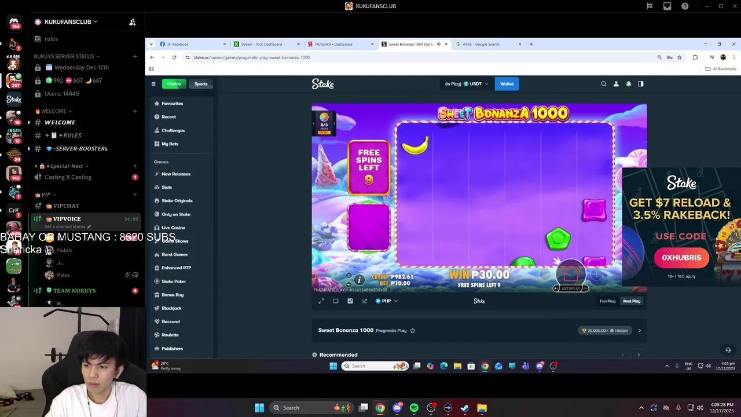Invite people to KUKUFANSCLUB server

tap(133, 22)
